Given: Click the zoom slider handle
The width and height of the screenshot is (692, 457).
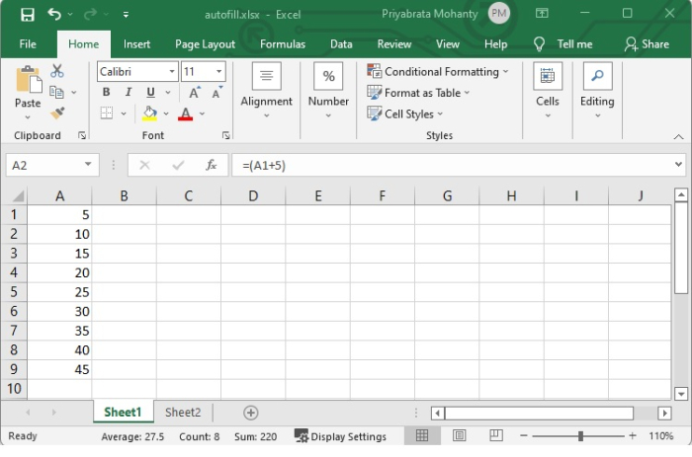Looking at the screenshot, I should (580, 436).
